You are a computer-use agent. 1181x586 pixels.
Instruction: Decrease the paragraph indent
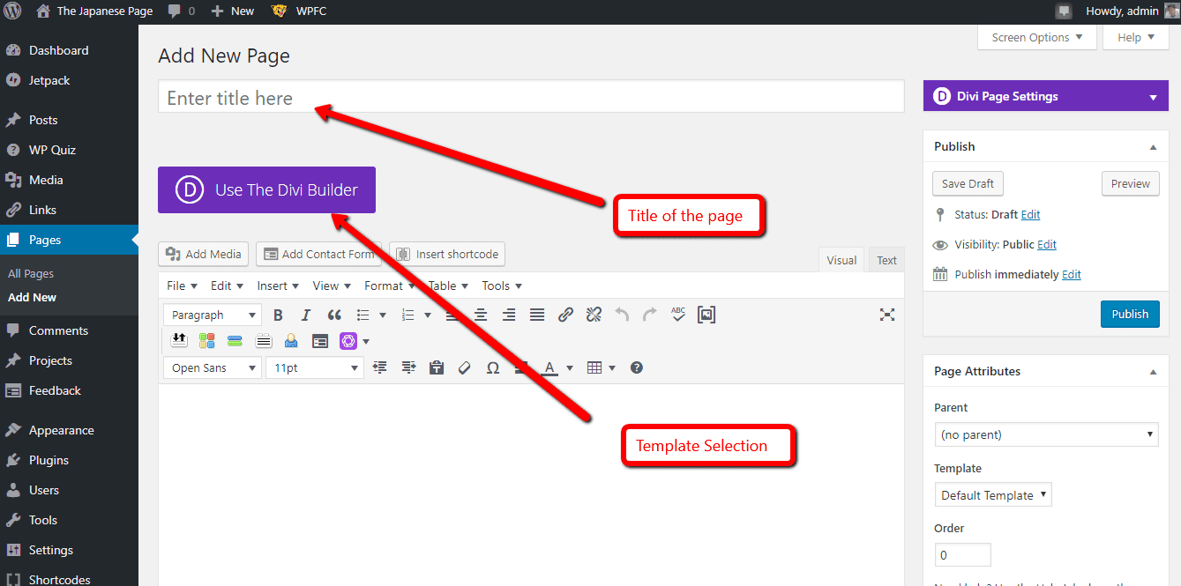pyautogui.click(x=380, y=367)
